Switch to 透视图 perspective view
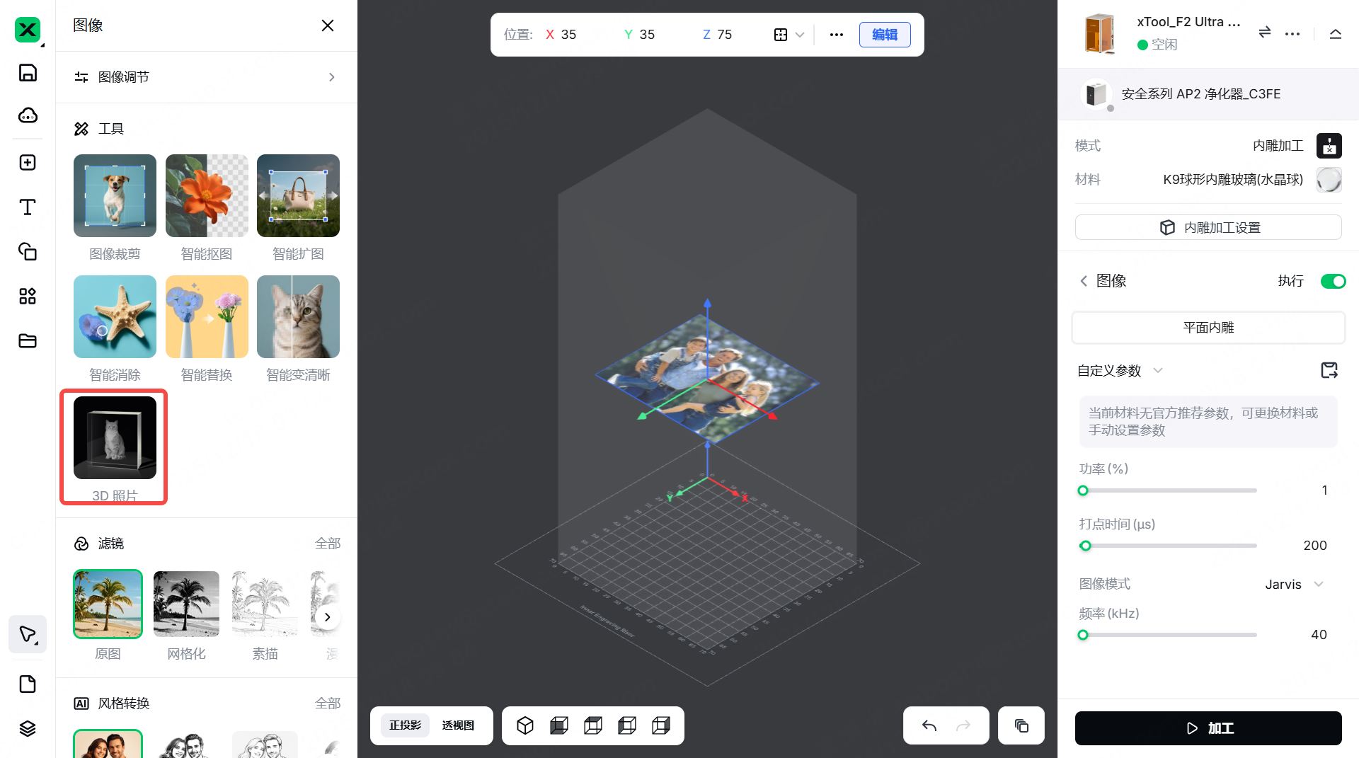Viewport: 1359px width, 758px height. pyautogui.click(x=458, y=725)
